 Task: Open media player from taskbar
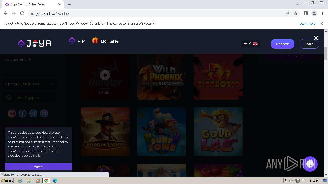(x=38, y=181)
